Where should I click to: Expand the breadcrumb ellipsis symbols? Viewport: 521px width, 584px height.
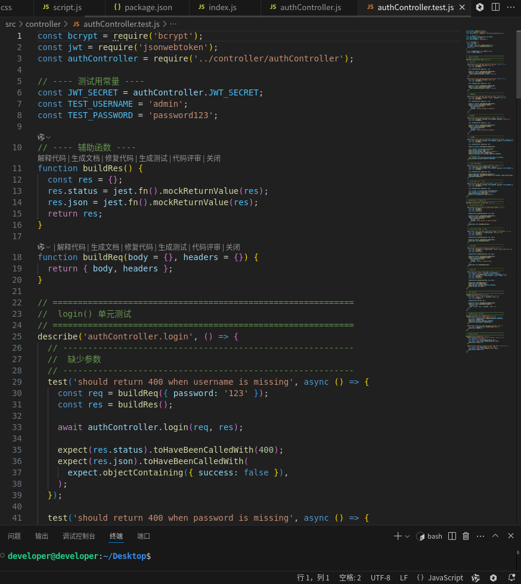173,24
